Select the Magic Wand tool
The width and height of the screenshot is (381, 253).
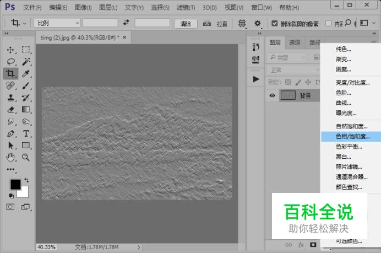(x=26, y=62)
